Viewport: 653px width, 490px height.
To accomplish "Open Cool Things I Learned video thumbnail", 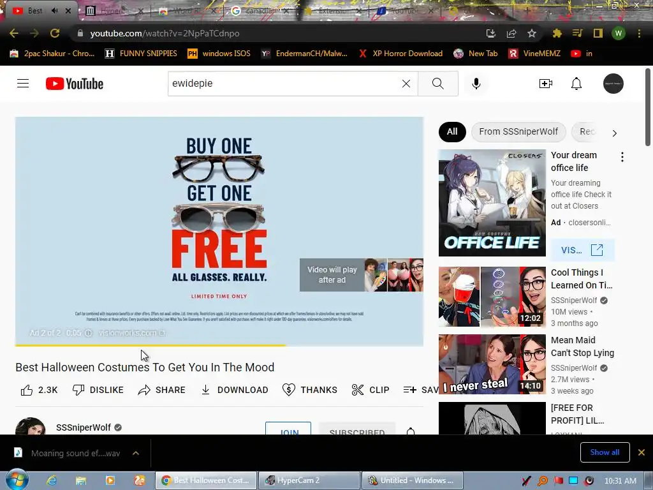I will pyautogui.click(x=492, y=297).
